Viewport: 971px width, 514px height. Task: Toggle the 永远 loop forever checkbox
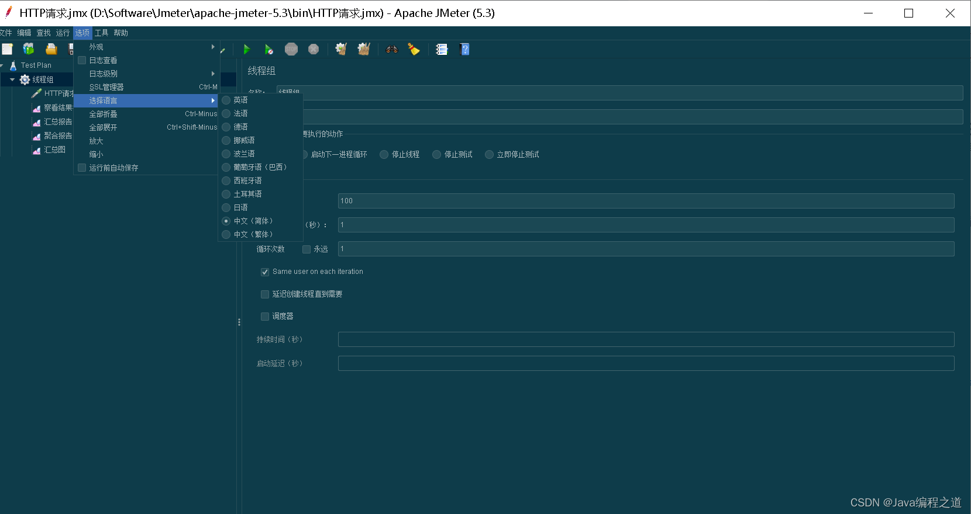[307, 249]
